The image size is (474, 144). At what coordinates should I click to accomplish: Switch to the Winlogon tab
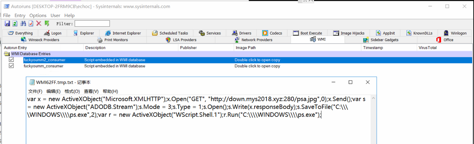click(455, 33)
